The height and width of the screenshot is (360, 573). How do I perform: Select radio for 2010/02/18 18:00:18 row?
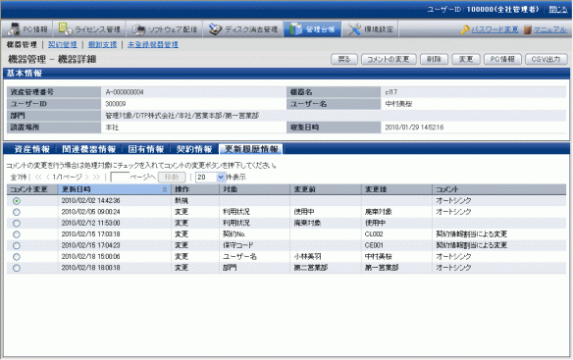(x=17, y=268)
